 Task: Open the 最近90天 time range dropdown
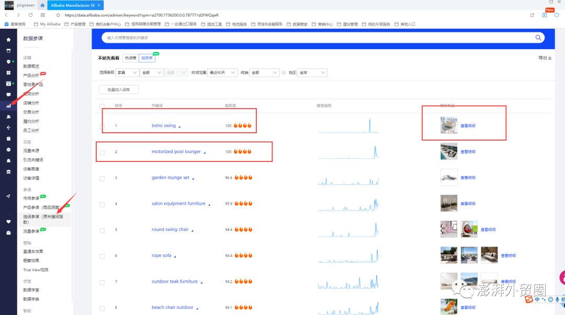coord(222,73)
